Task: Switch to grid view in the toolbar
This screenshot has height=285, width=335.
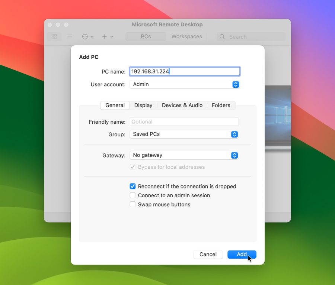Action: pyautogui.click(x=54, y=36)
